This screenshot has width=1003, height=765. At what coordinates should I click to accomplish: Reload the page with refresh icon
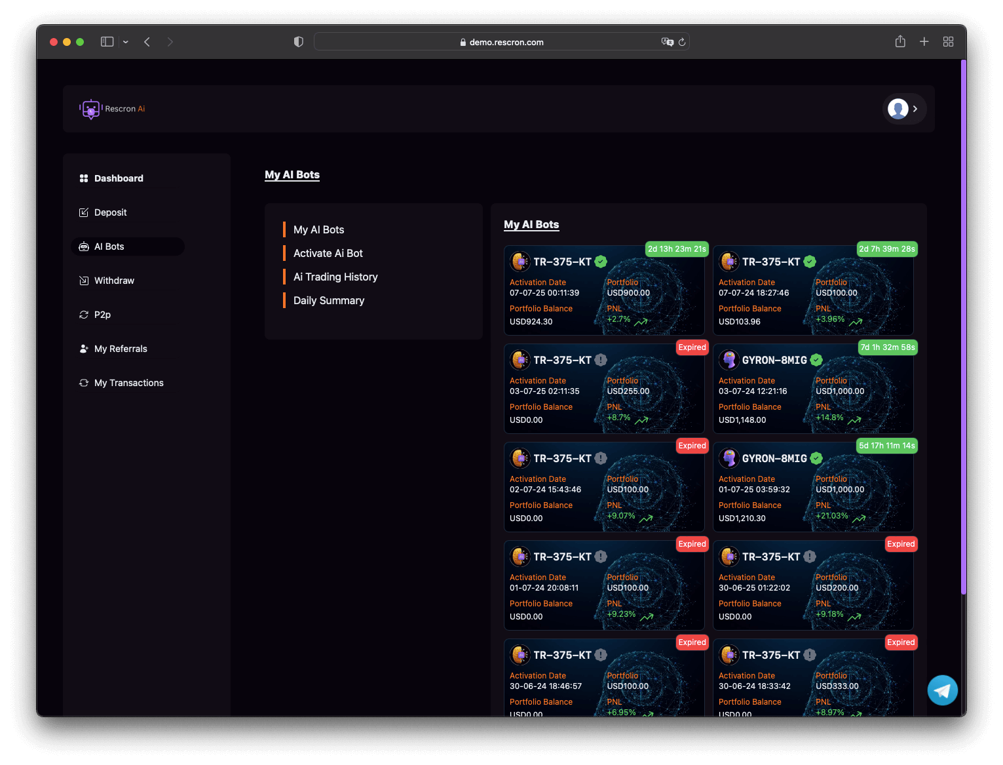point(682,42)
